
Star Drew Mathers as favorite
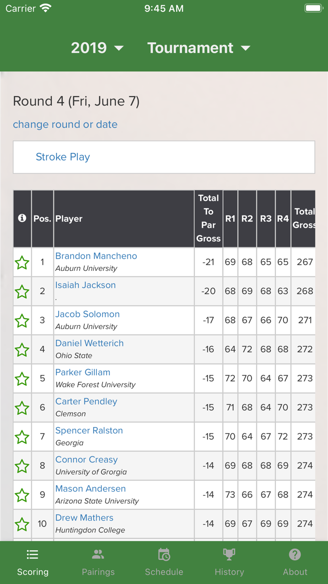point(22,524)
